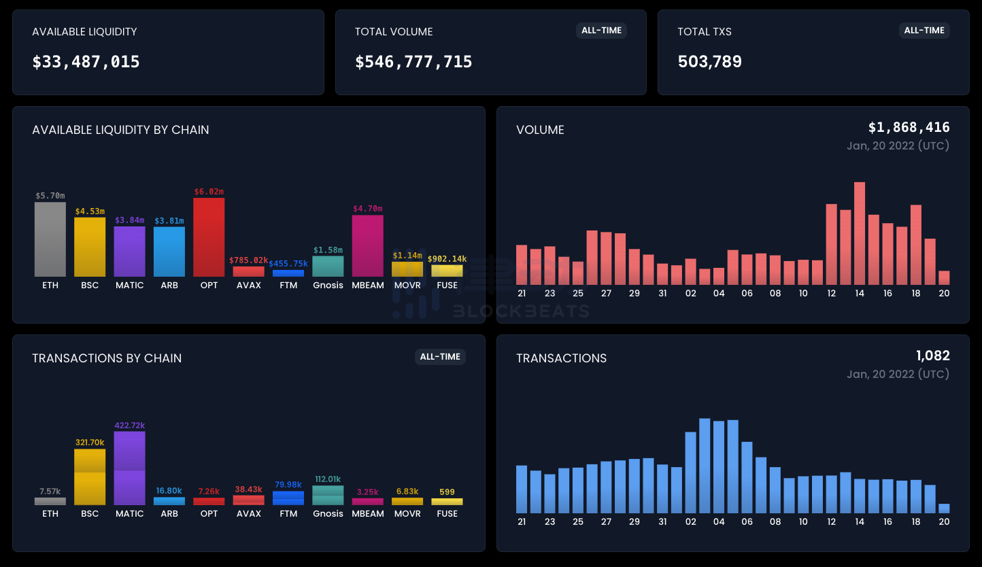Click the final Transactions bar for day 20

coord(944,509)
